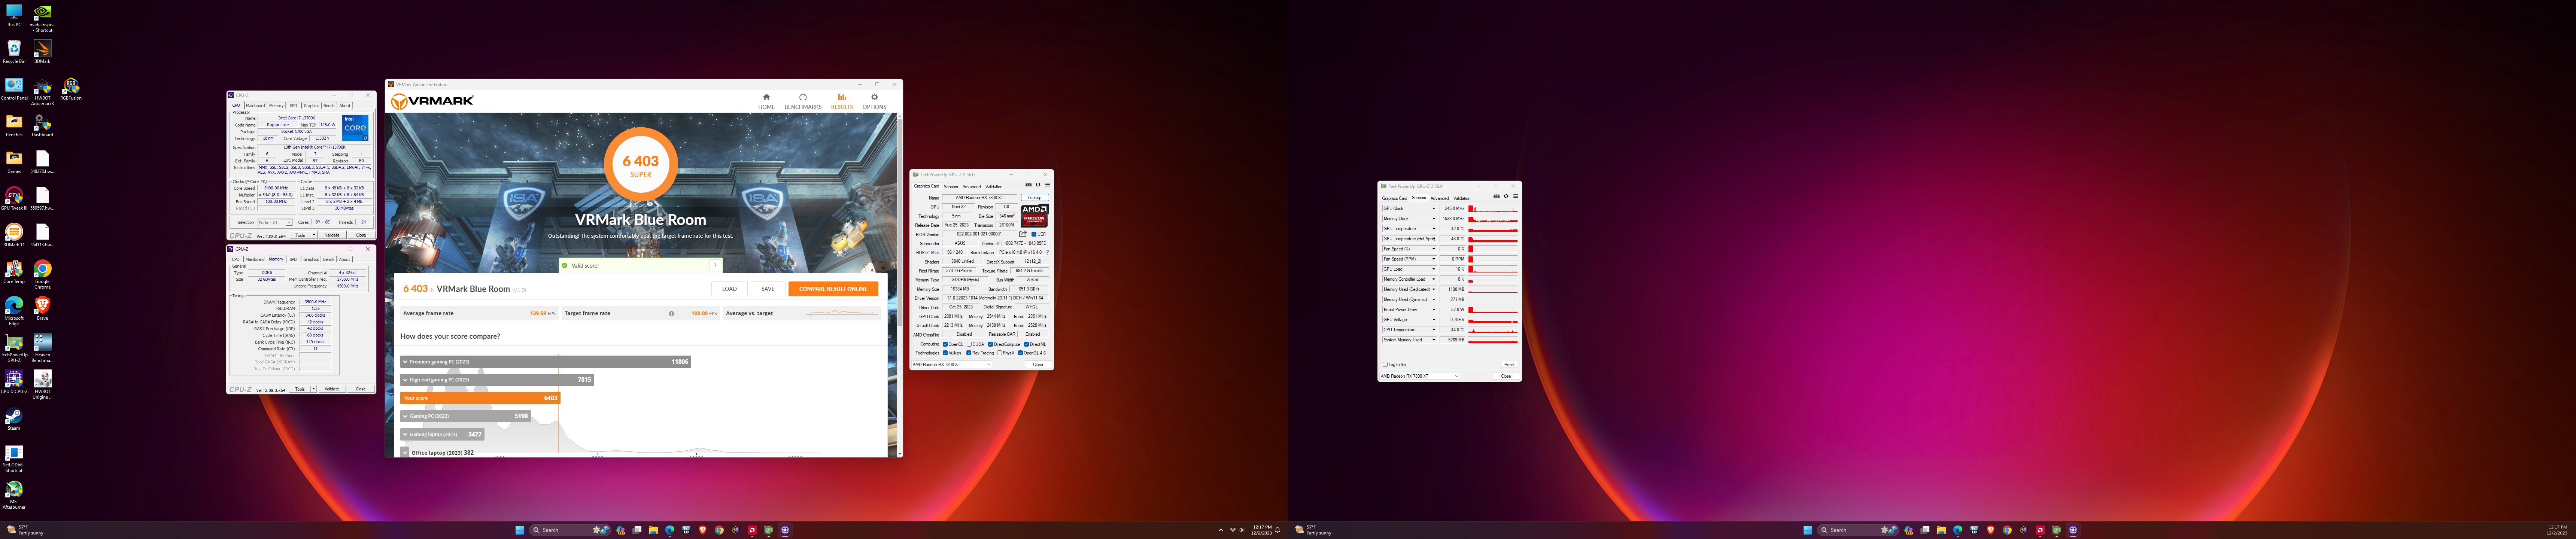Toggle the Ray Tracing checkbox in GPU-Z
Screen dimensions: 2576x539
coord(969,353)
